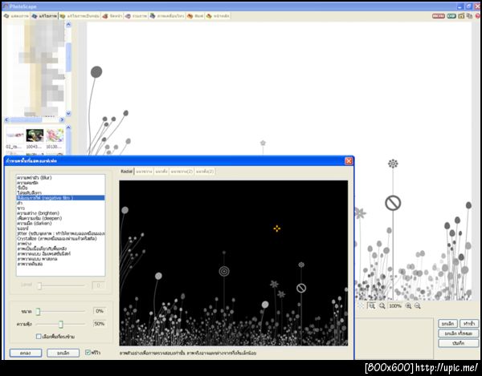Select the แนวตั้ง(2) tab in dialog
Image resolution: width=482 pixels, height=376 pixels.
[205, 172]
